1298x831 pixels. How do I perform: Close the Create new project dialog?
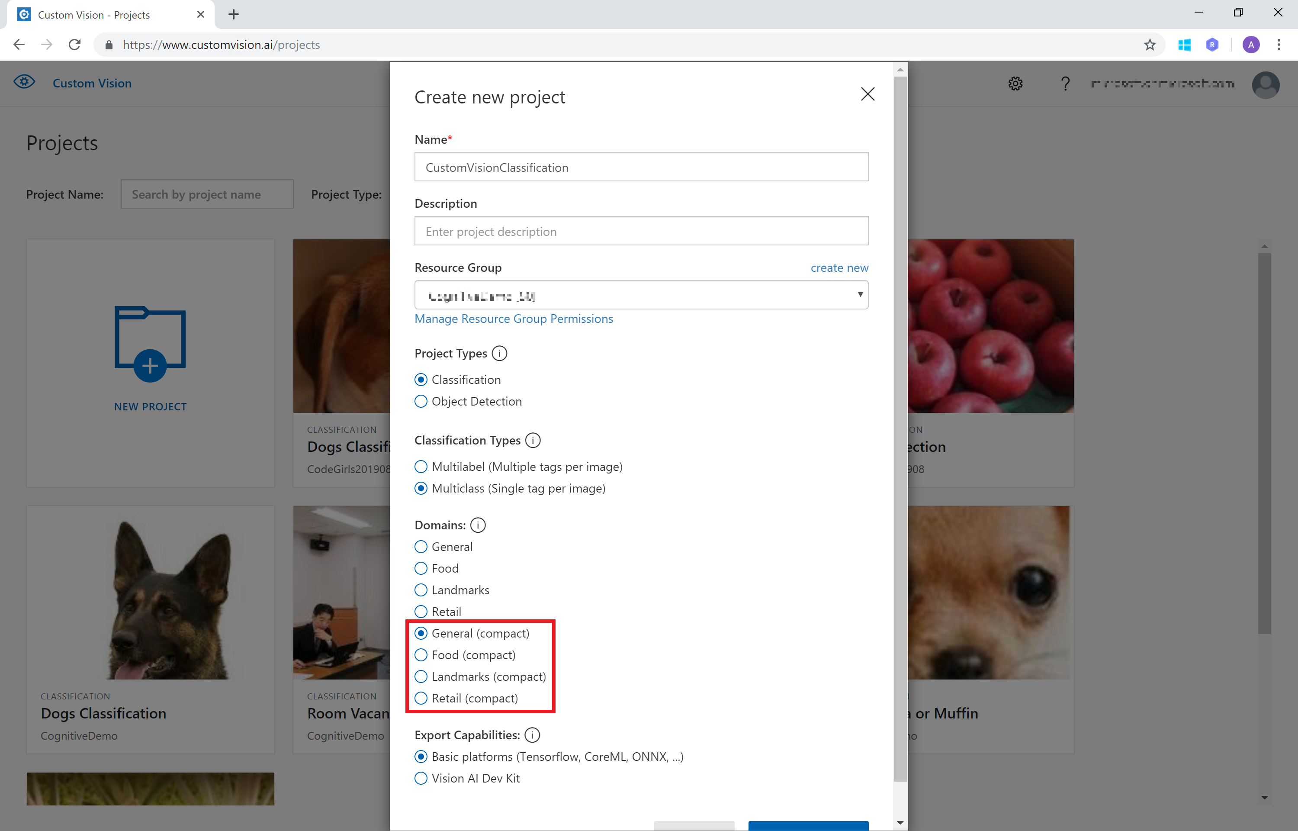(867, 94)
